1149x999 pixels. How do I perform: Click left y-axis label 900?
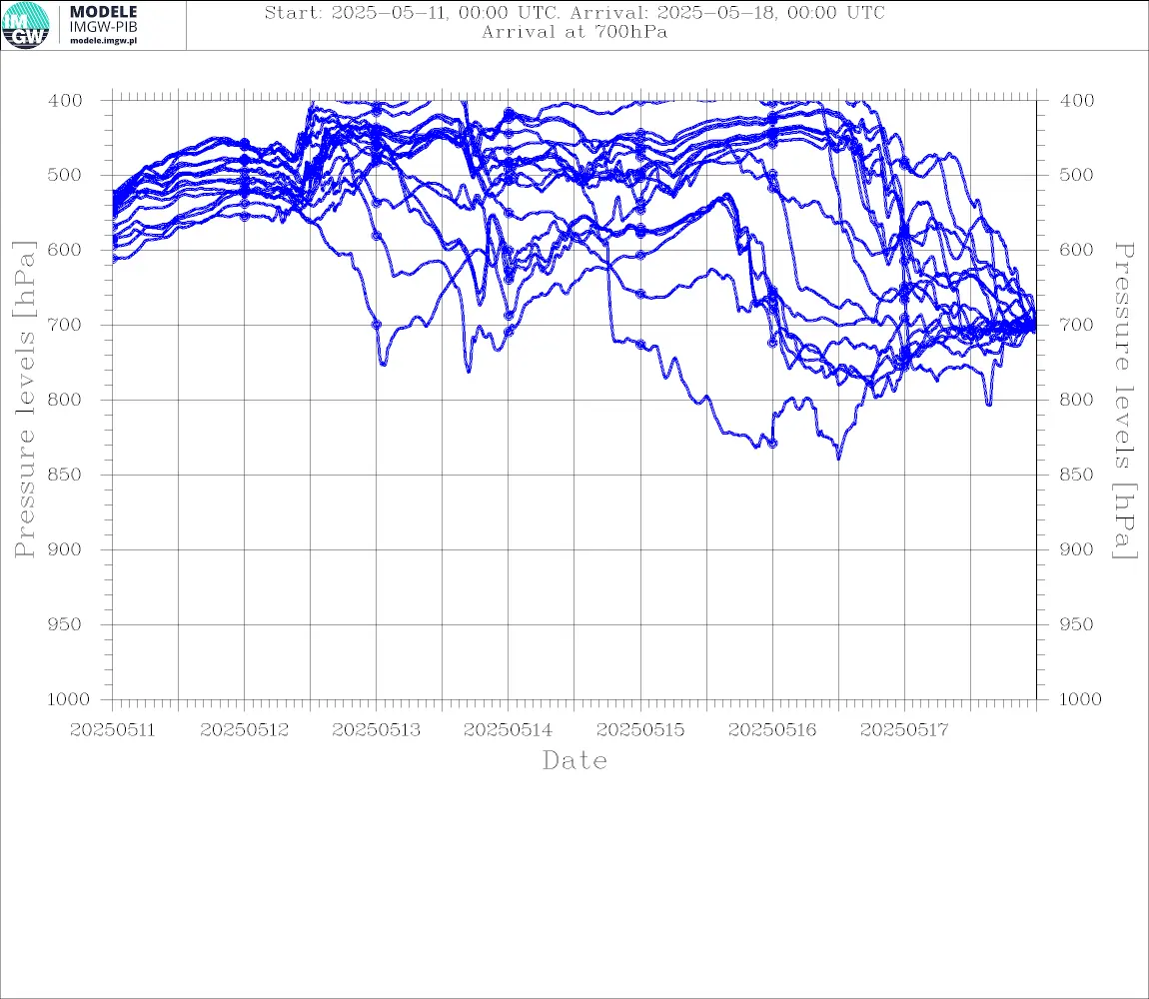click(x=65, y=549)
